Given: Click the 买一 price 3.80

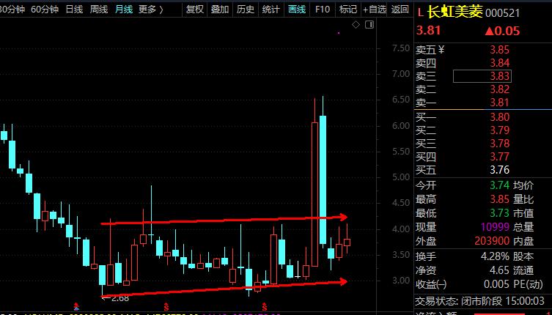Looking at the screenshot, I should [x=499, y=117].
